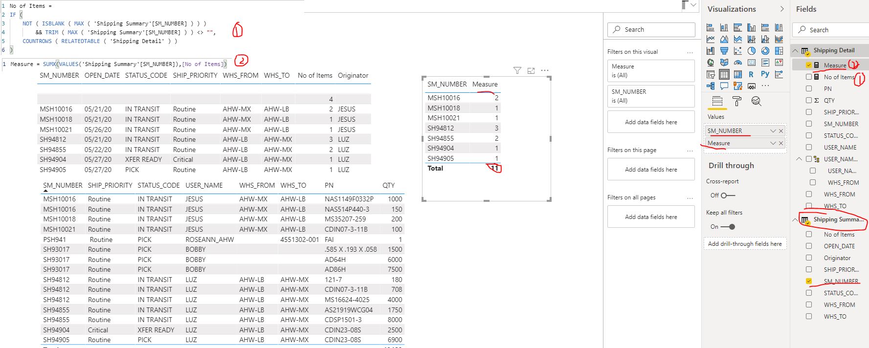Collapse the Visualizations pane chevron
This screenshot has width=869, height=348.
(782, 9)
